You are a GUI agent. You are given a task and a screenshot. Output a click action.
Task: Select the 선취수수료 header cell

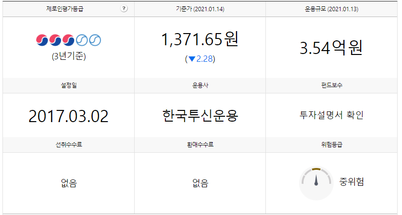68,144
